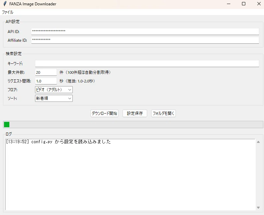Click the フォルダを開く button
Screen dimensions: 264x215
[163, 113]
